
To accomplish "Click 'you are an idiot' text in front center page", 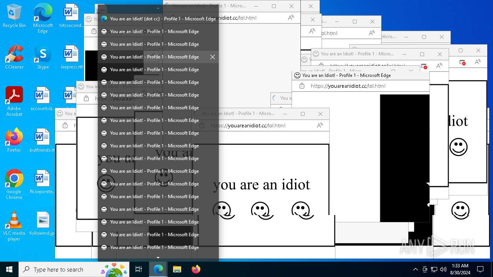I will [x=262, y=185].
